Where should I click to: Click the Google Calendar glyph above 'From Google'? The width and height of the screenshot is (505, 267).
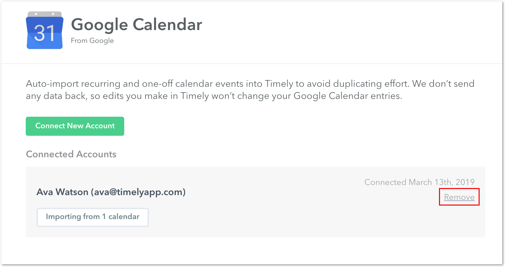[x=44, y=30]
